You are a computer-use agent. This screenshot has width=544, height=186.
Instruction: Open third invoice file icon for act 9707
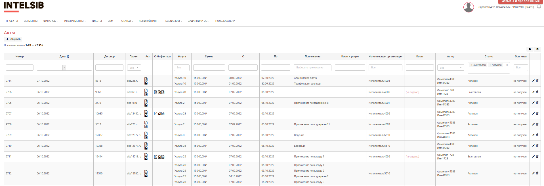[x=163, y=114]
